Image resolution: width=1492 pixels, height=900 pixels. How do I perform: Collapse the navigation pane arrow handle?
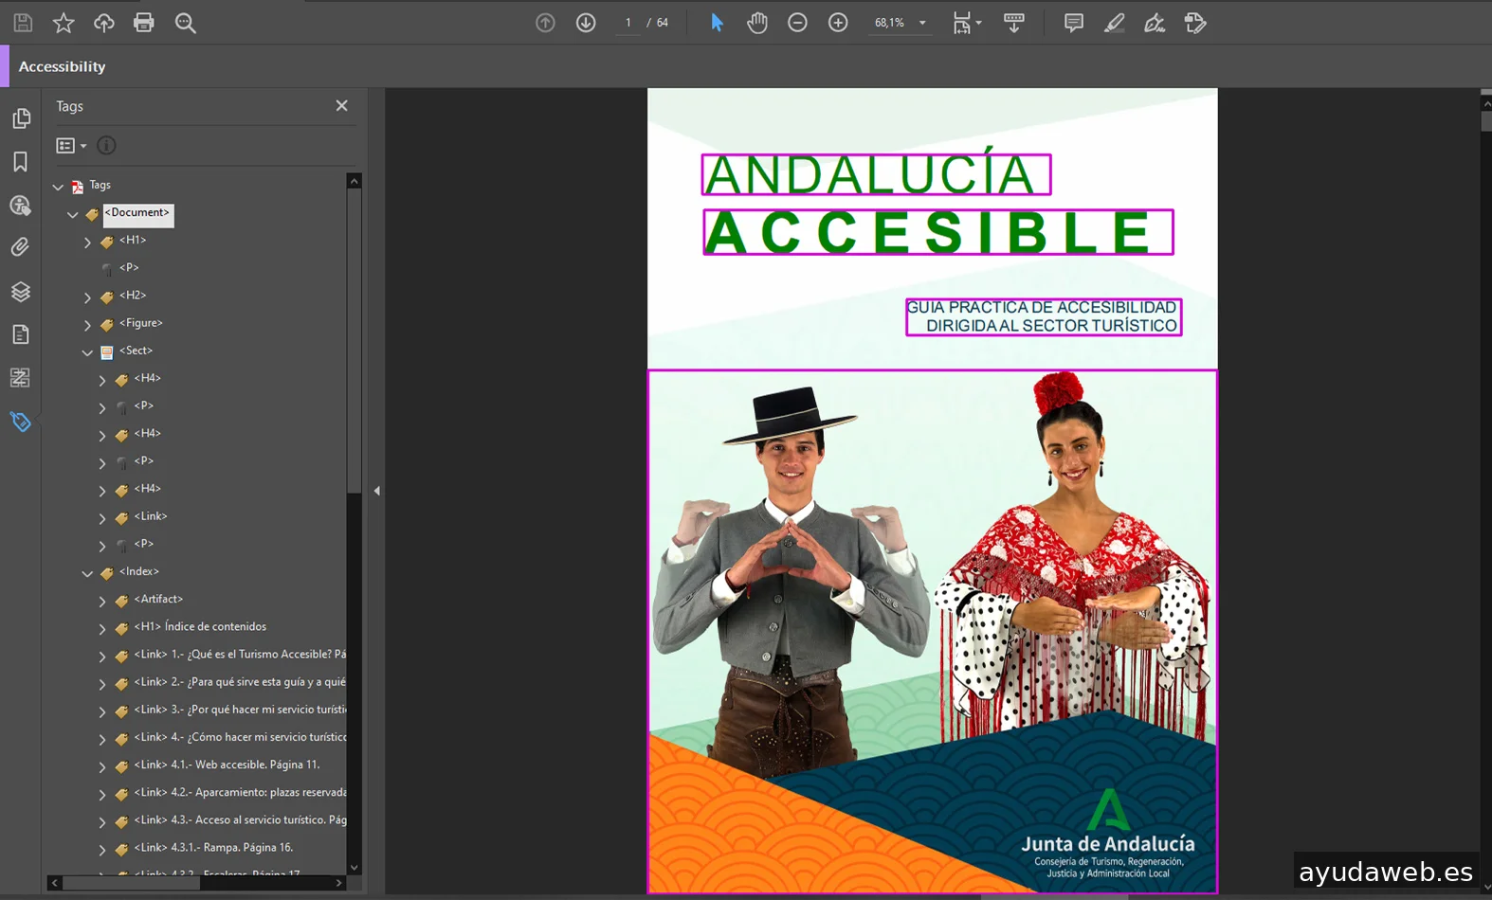[x=376, y=491]
